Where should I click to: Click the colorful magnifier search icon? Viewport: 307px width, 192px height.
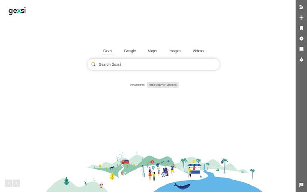[x=93, y=64]
